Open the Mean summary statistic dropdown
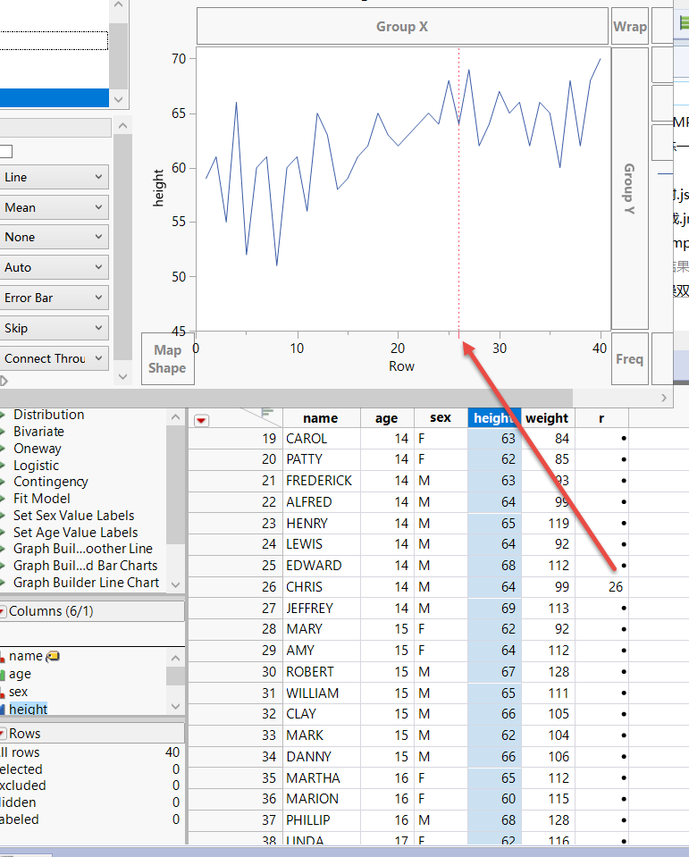The height and width of the screenshot is (857, 689). [x=54, y=207]
